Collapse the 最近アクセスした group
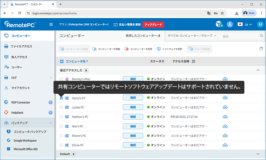The image size is (266, 160). tap(258, 70)
